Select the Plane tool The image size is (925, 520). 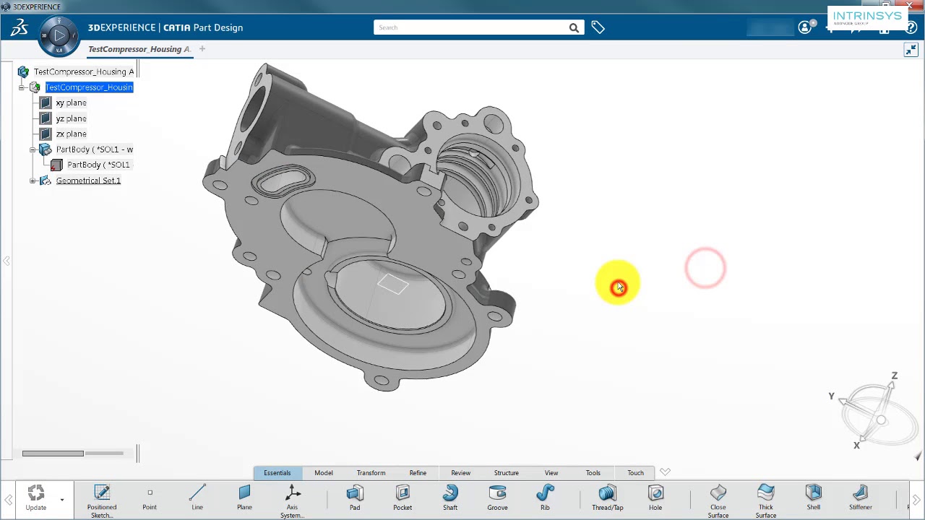(244, 498)
